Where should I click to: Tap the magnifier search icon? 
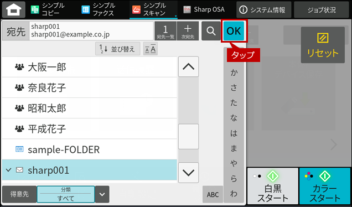[211, 31]
